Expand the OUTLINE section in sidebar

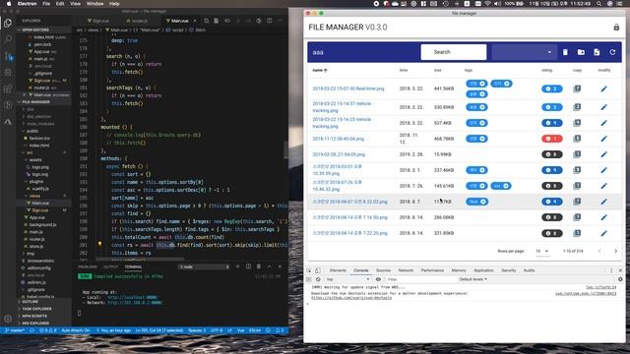(31, 302)
